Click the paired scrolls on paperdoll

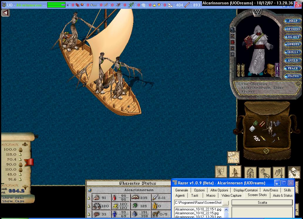pyautogui.click(x=241, y=70)
